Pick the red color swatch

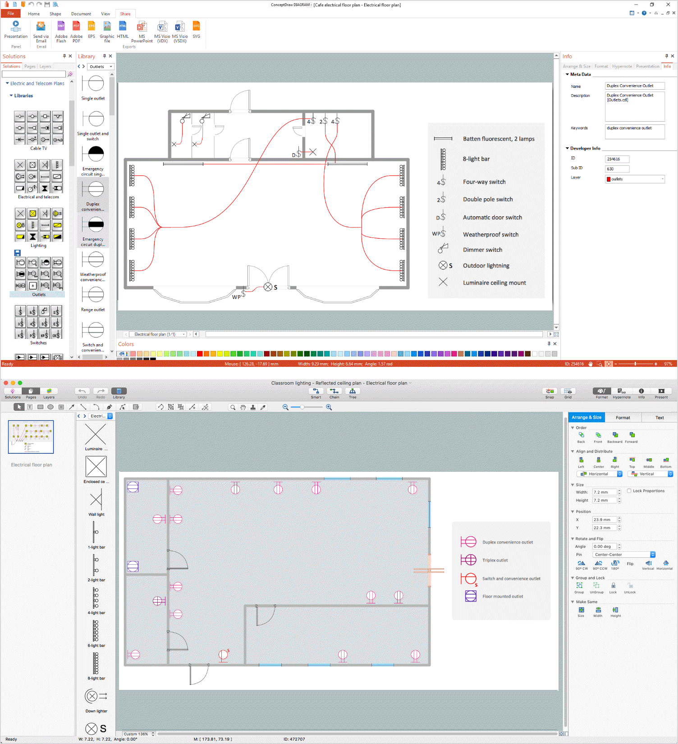pyautogui.click(x=200, y=354)
